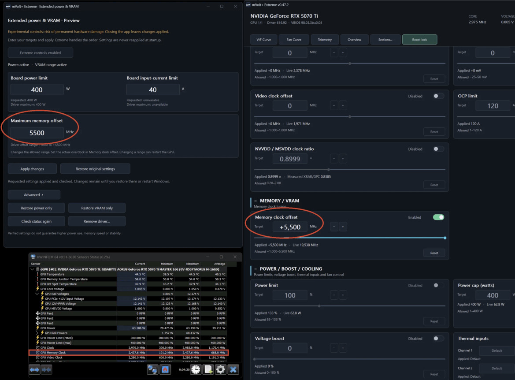Click lightning icon of GPU Power row
Image resolution: width=515 pixels, height=380 pixels.
37,328
